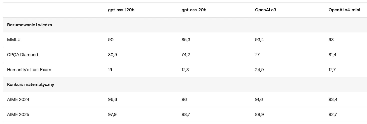Click GPQA Diamond score 80,9
The width and height of the screenshot is (367, 124).
click(112, 55)
